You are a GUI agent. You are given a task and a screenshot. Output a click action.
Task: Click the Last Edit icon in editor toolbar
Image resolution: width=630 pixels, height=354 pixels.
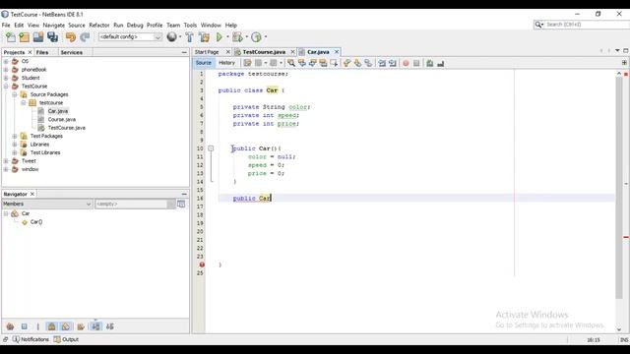[x=247, y=63]
